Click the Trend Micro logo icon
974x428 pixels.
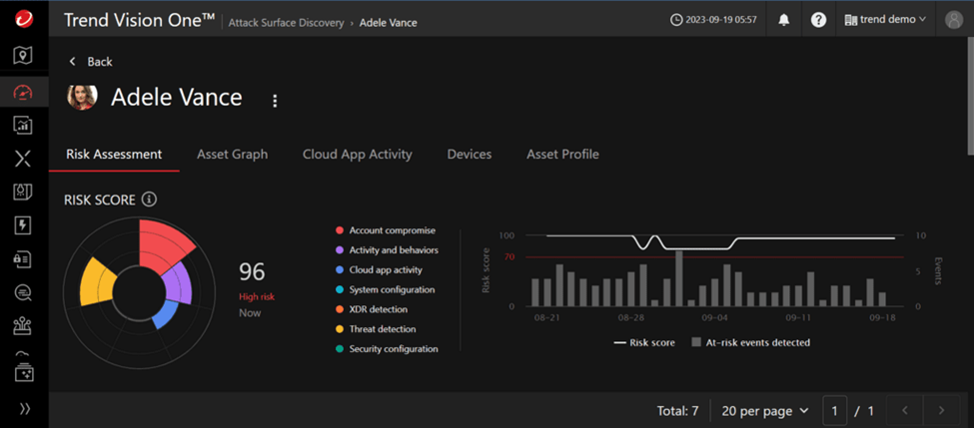click(x=24, y=20)
